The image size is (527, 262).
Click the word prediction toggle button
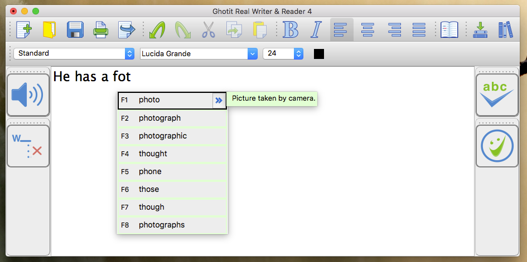point(28,146)
